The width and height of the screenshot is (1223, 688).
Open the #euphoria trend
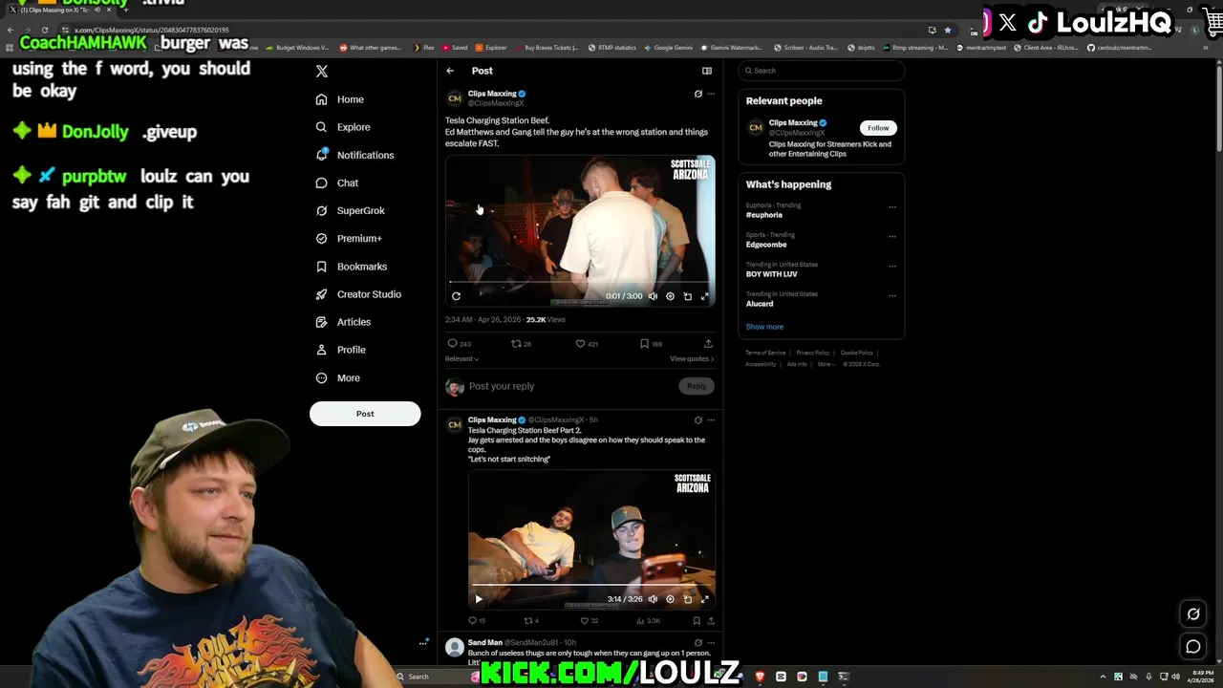pos(764,215)
